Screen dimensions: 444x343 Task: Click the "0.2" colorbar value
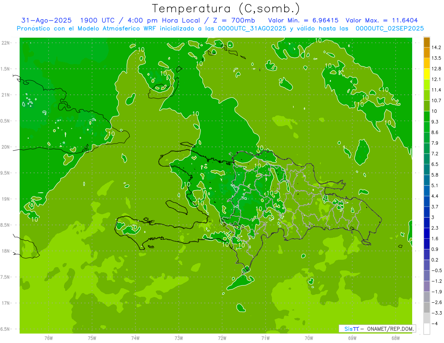click(435, 260)
